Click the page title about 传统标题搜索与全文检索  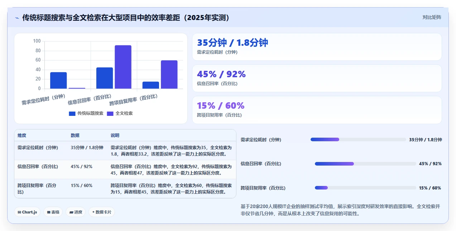[126, 18]
